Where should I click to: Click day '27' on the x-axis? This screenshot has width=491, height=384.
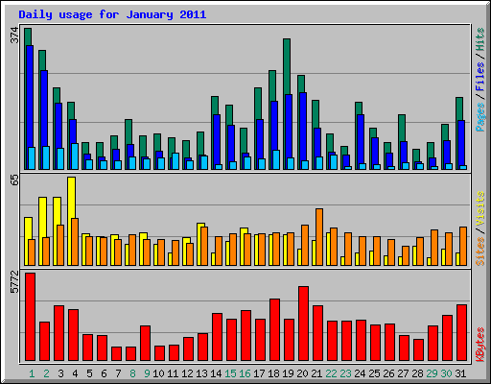pos(403,373)
